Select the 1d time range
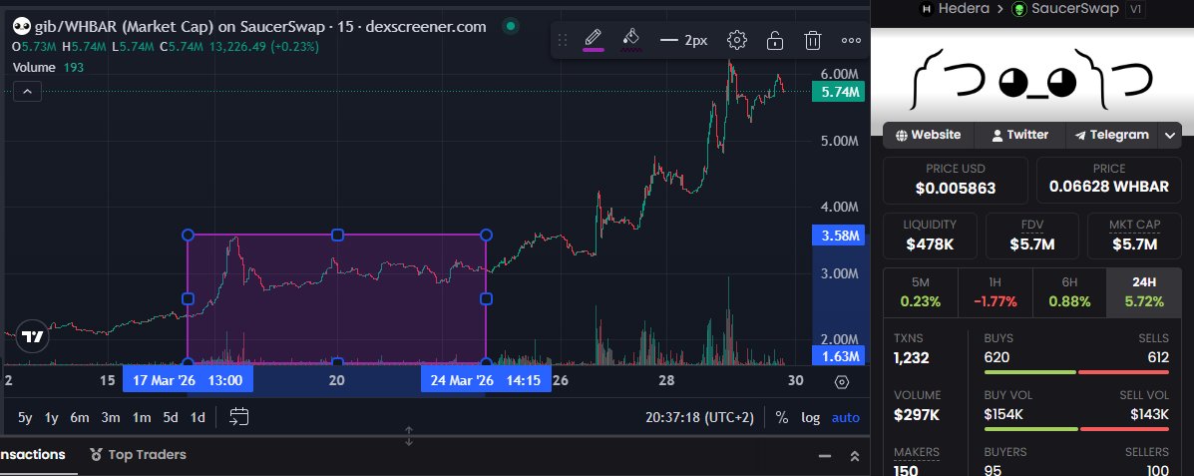Viewport: 1194px width, 476px height. pyautogui.click(x=198, y=417)
